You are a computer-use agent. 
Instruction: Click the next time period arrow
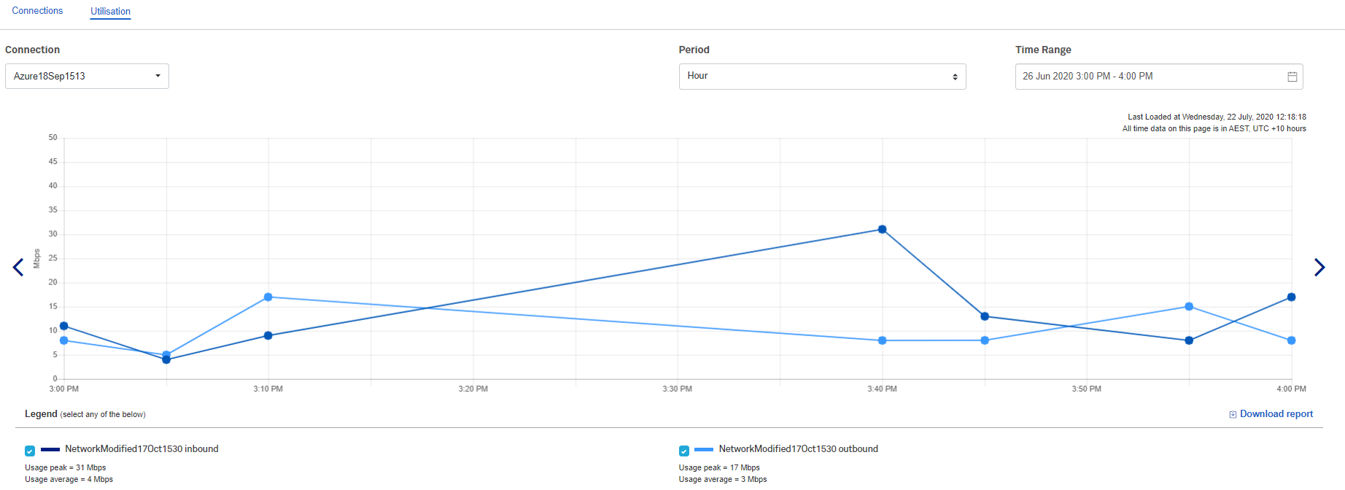click(x=1319, y=268)
